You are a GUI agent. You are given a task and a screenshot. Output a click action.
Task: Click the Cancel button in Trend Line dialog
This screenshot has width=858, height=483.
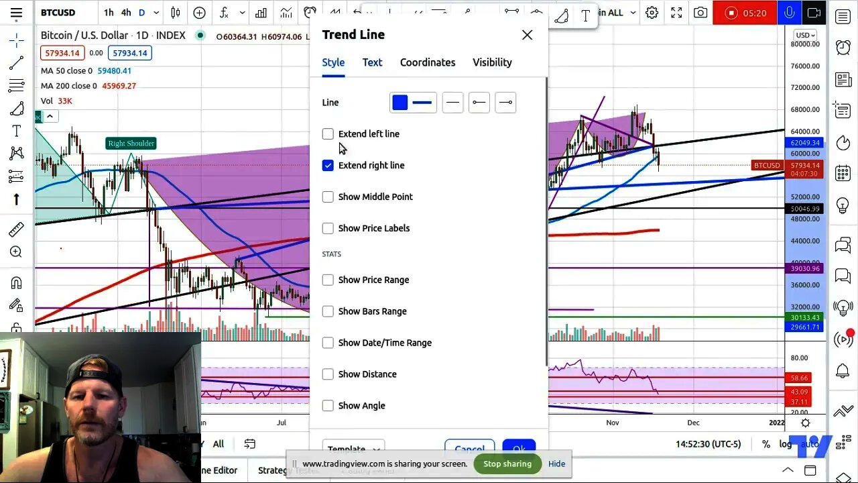tap(469, 449)
